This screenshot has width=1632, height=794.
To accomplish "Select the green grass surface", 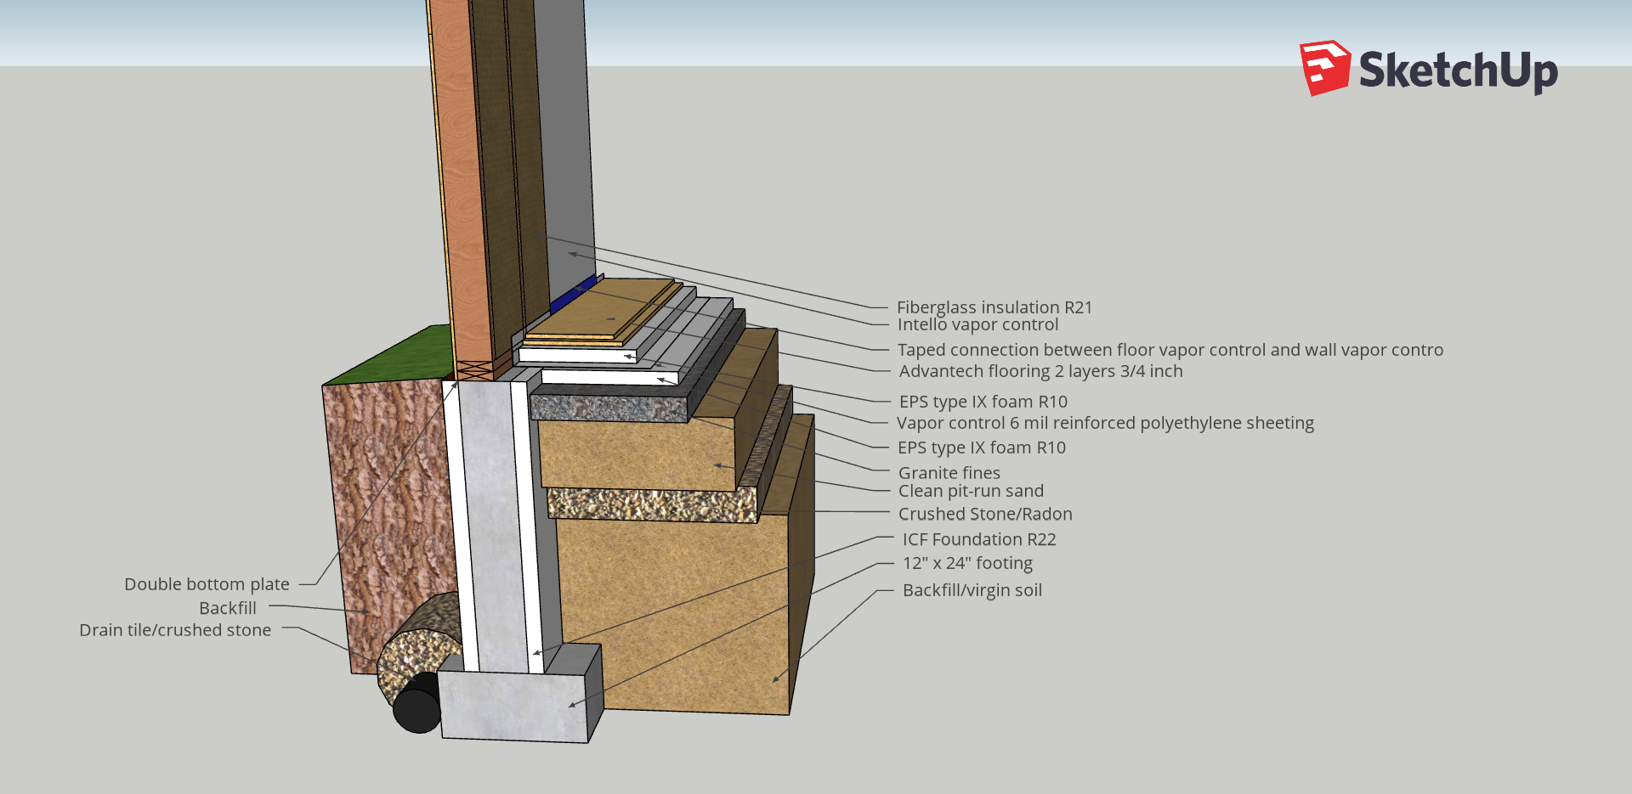I will pyautogui.click(x=391, y=357).
